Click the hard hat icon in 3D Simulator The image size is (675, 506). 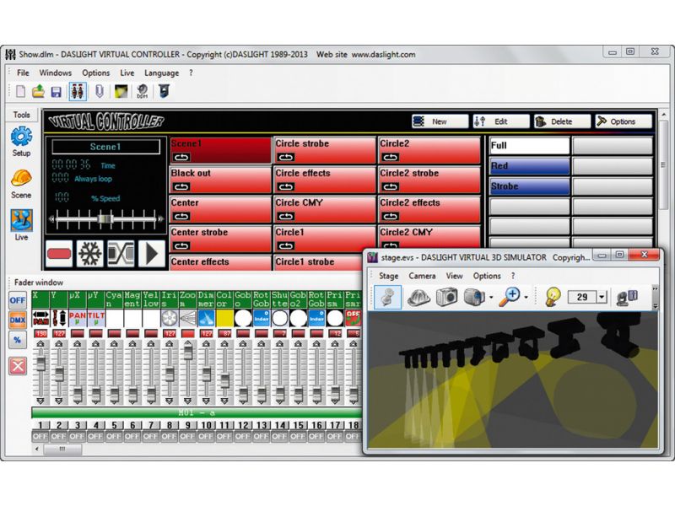[418, 297]
